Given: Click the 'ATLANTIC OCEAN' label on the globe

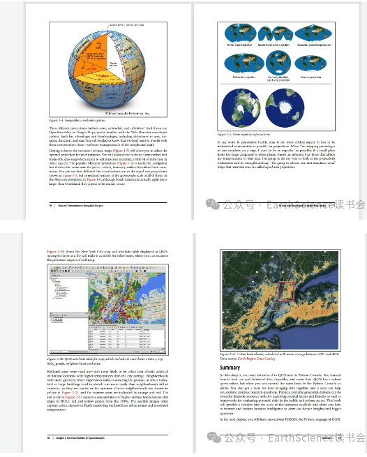Looking at the screenshot, I should click(112, 96).
